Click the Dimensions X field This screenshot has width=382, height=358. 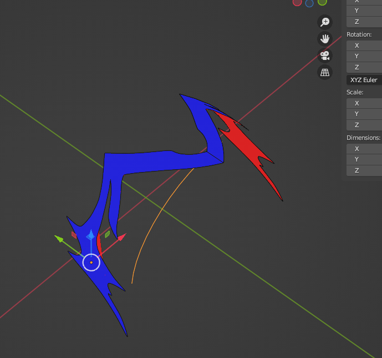[x=364, y=149]
